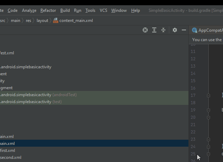Collapse code fold at line 25

coord(208,154)
